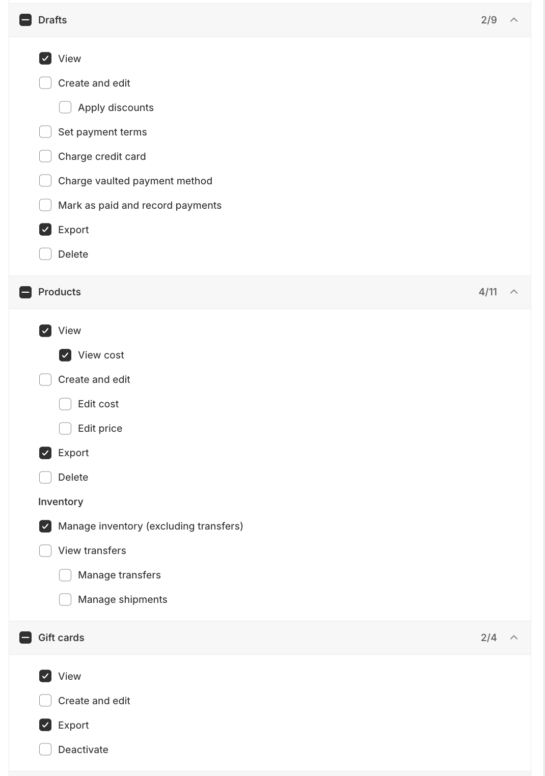Uncheck View under Drafts
The image size is (545, 776).
coord(45,58)
